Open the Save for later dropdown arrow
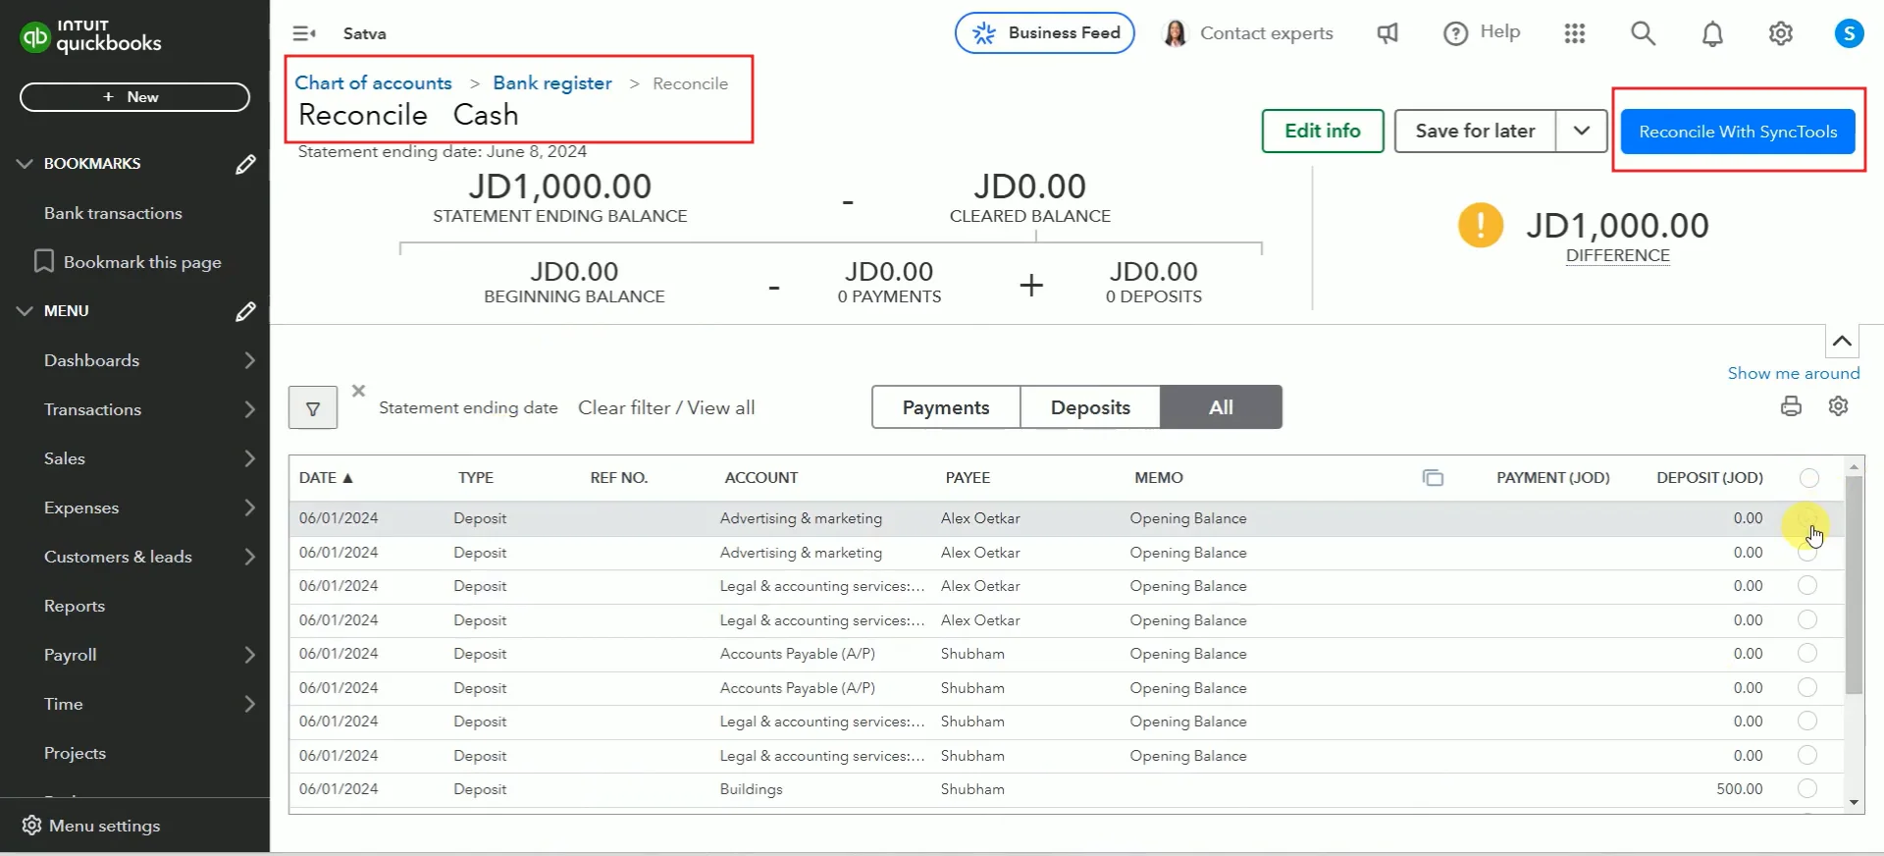 click(1581, 132)
